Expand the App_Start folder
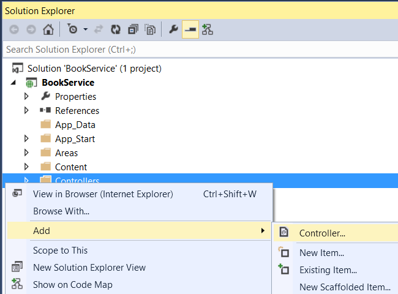398x294 pixels. (x=26, y=138)
